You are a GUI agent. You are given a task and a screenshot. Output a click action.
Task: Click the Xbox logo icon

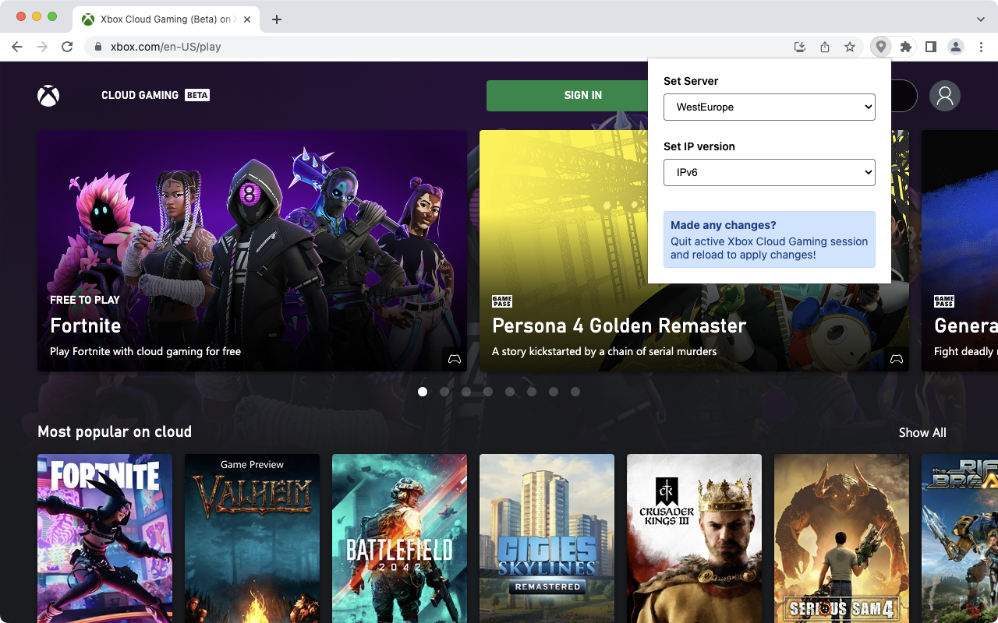[48, 96]
